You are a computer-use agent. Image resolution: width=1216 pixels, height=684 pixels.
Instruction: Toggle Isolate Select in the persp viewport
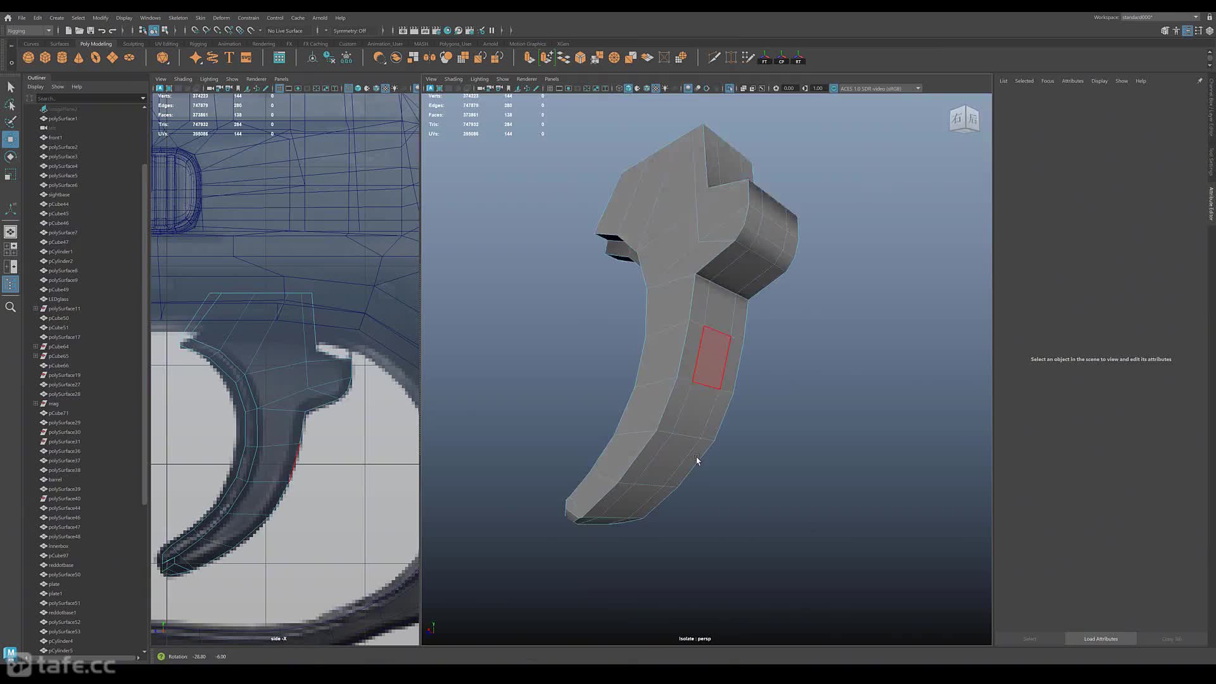click(x=730, y=88)
